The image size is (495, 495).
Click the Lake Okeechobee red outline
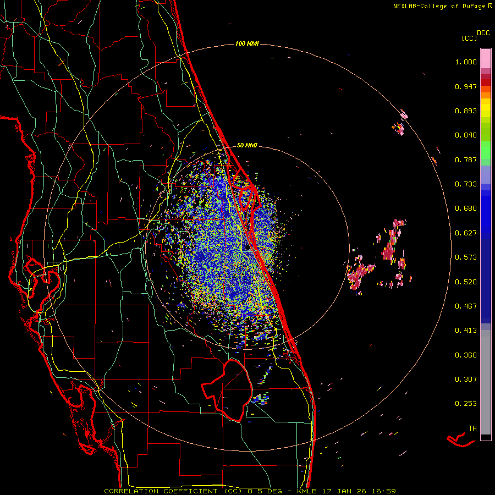click(x=228, y=391)
